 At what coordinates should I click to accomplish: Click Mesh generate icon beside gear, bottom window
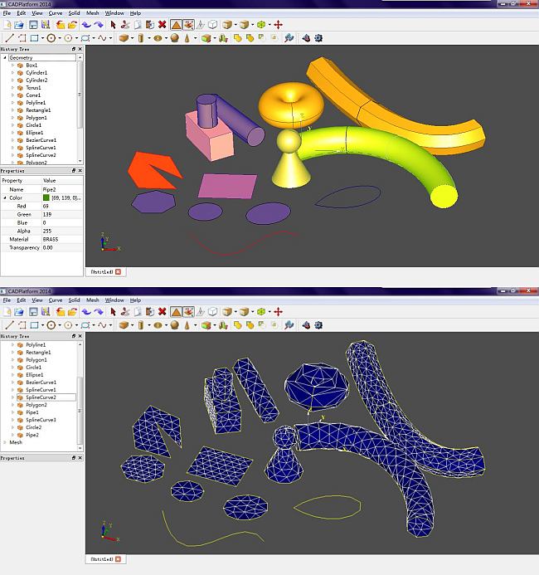tap(306, 325)
